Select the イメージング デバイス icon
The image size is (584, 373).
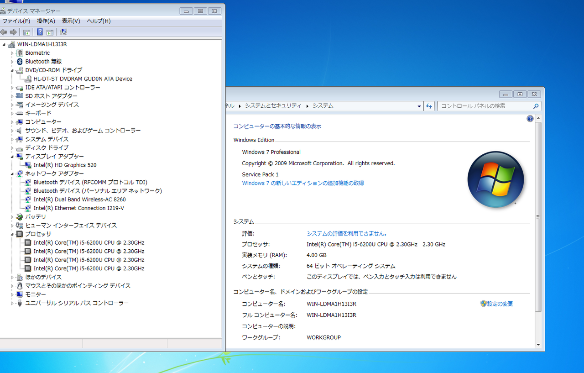(20, 105)
